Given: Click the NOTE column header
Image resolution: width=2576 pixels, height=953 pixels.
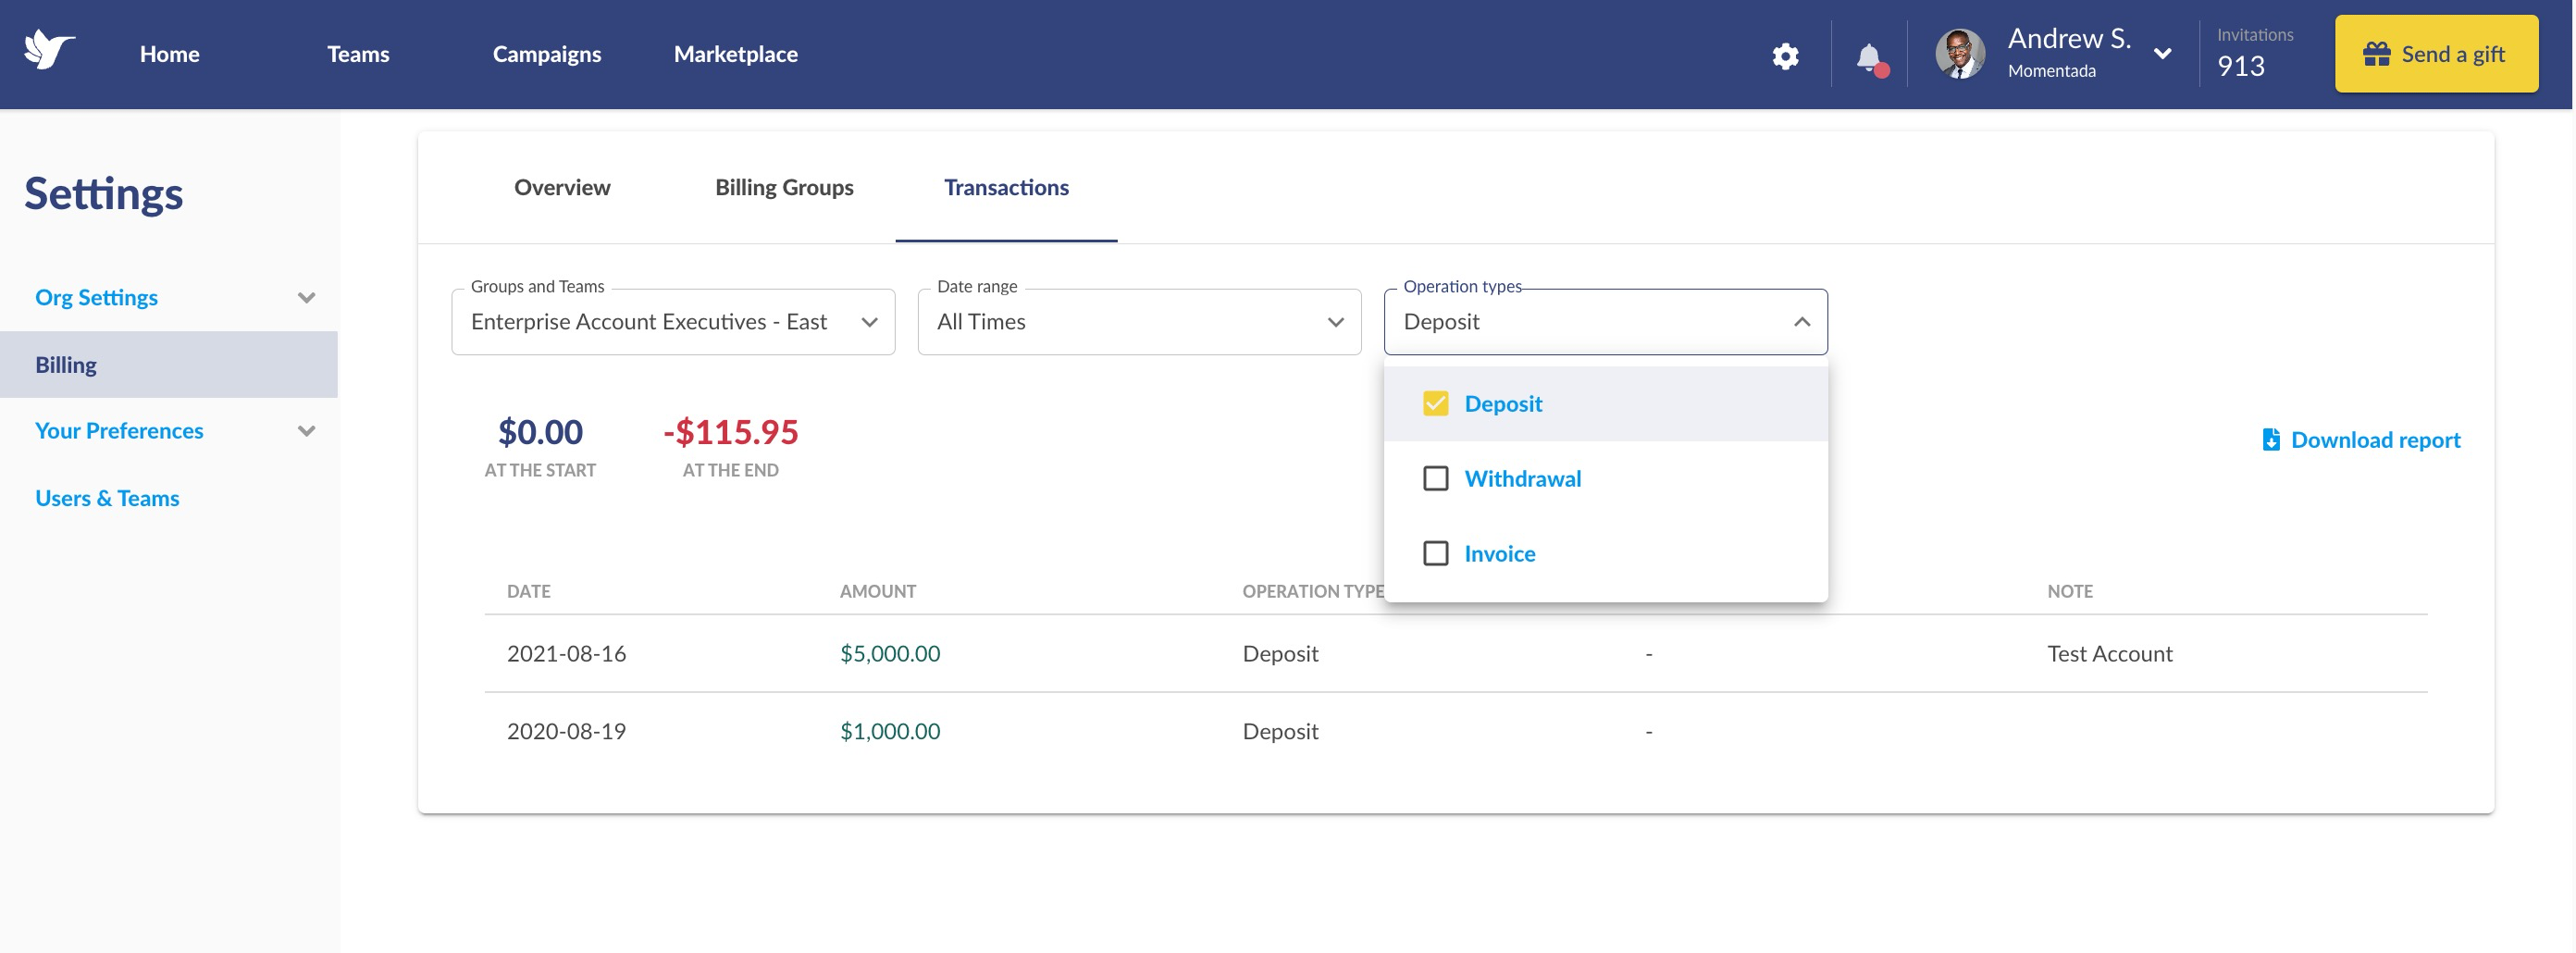Looking at the screenshot, I should click(x=2069, y=591).
